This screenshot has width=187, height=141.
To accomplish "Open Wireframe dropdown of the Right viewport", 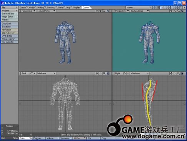I will (x=140, y=73).
